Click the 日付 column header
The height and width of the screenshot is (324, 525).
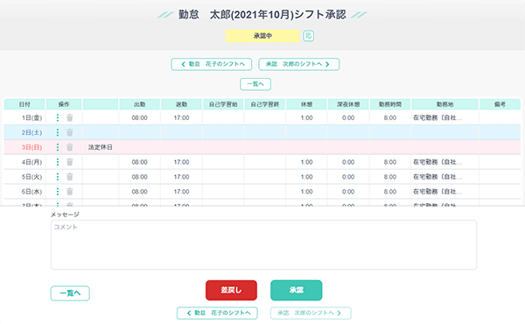click(24, 104)
